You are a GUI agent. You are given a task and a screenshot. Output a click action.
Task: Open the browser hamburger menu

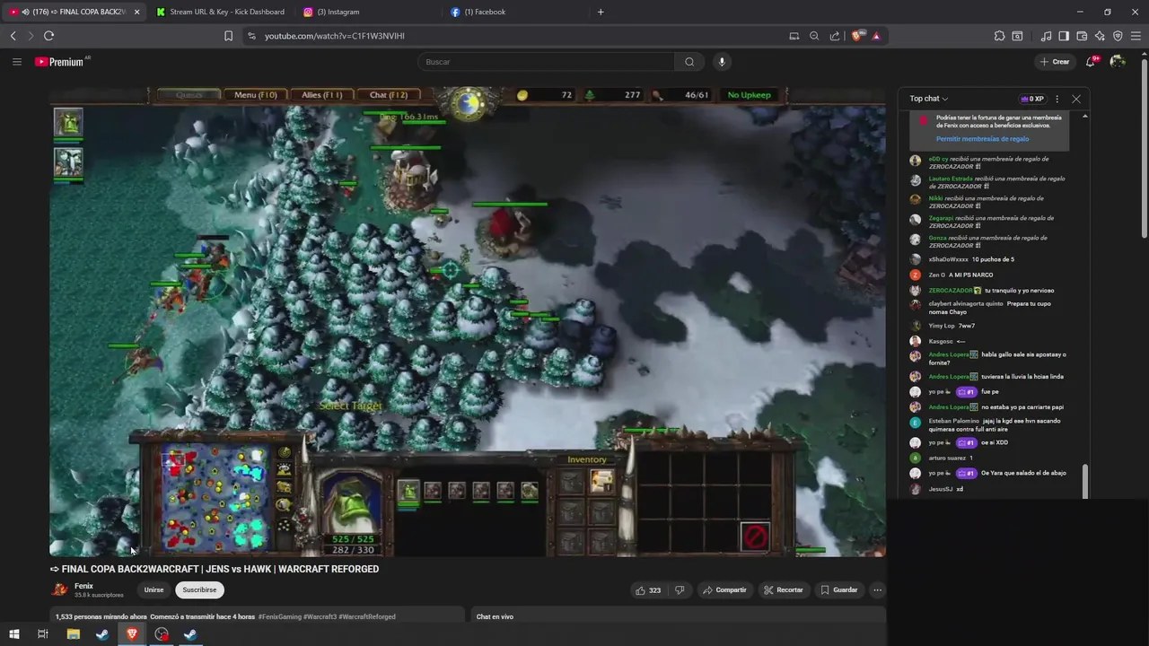click(x=1136, y=36)
